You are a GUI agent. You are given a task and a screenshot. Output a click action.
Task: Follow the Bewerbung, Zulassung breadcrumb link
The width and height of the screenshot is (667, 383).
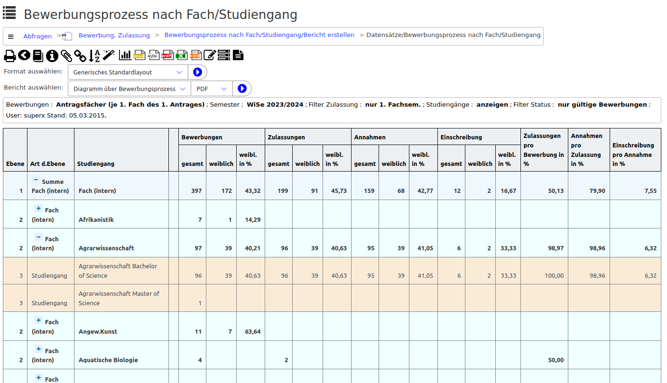click(114, 35)
